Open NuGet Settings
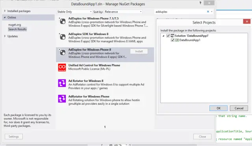This screenshot has width=252, height=146. (14, 137)
